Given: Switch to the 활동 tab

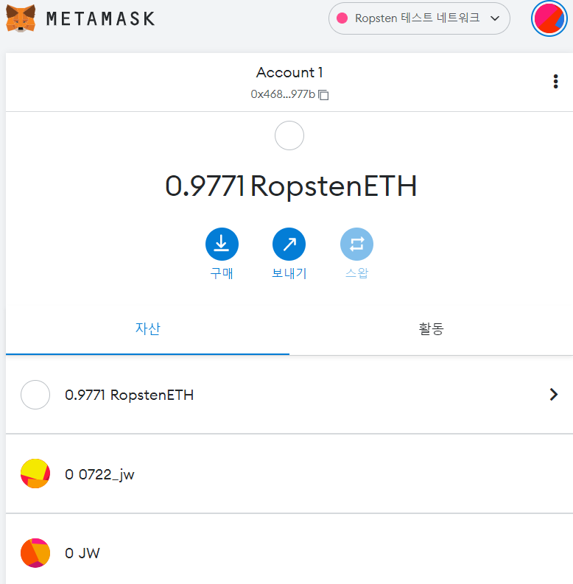Looking at the screenshot, I should tap(431, 329).
